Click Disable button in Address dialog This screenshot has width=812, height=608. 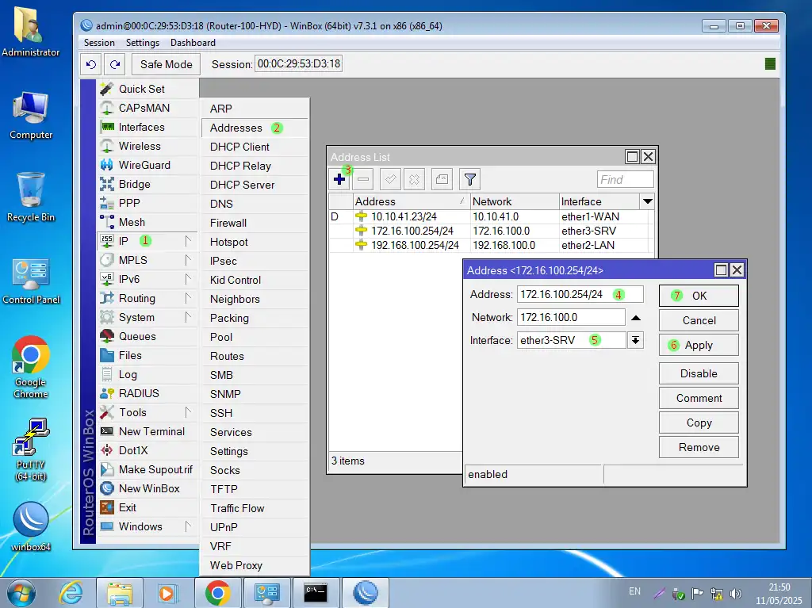699,373
